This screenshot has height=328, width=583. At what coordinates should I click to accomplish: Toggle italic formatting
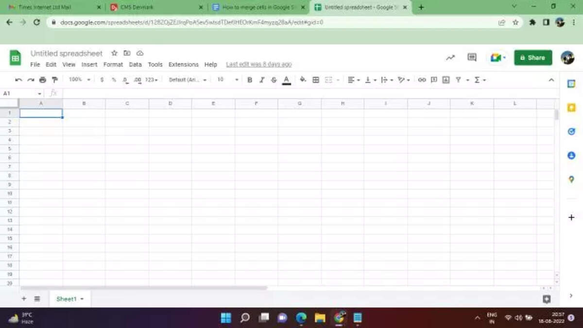pyautogui.click(x=262, y=80)
